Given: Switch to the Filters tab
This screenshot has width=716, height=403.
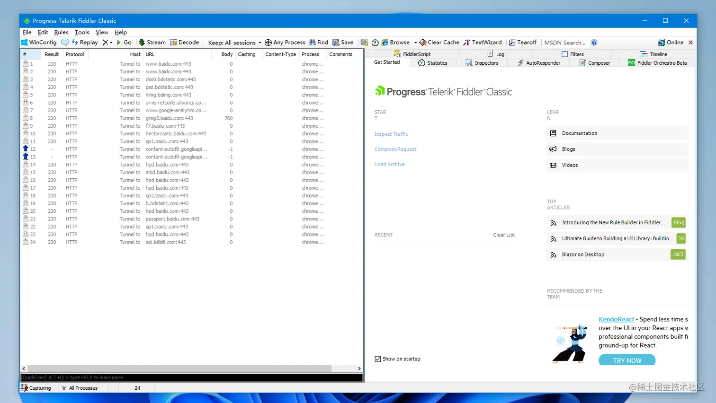Looking at the screenshot, I should point(573,54).
